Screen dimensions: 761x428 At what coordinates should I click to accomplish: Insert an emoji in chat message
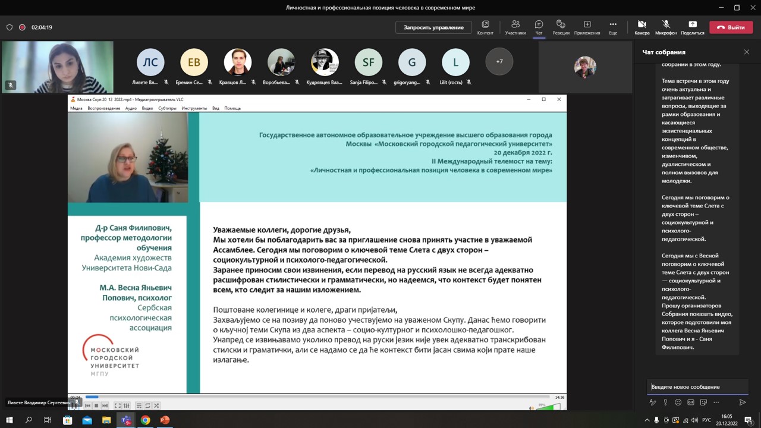pyautogui.click(x=678, y=402)
